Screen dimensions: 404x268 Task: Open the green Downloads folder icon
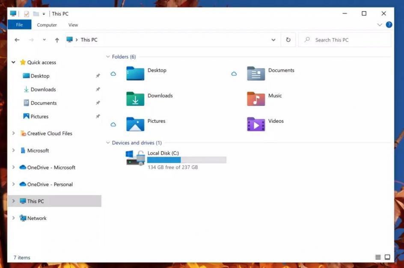coord(135,99)
